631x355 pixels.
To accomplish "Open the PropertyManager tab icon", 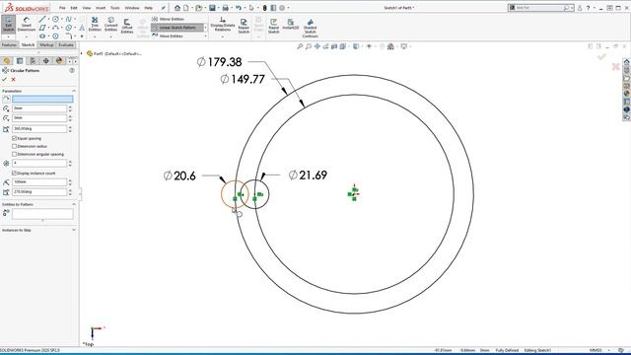I will tap(20, 61).
